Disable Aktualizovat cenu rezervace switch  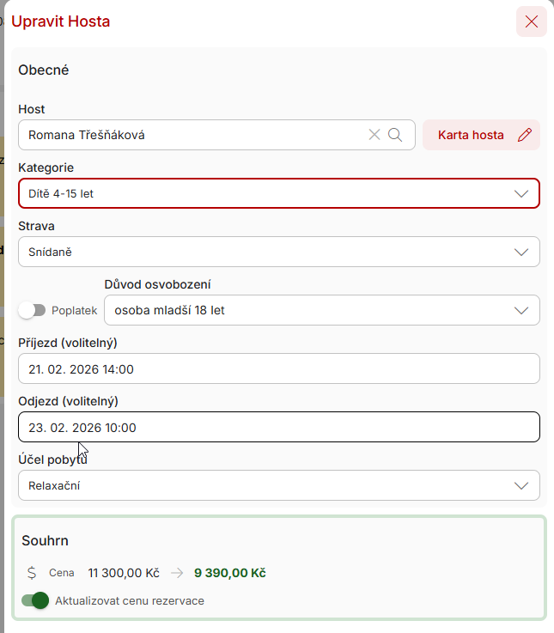point(35,600)
